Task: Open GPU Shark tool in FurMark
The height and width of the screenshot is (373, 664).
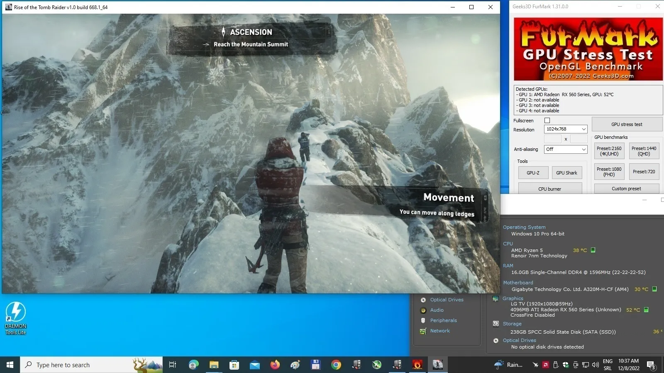Action: pyautogui.click(x=567, y=173)
